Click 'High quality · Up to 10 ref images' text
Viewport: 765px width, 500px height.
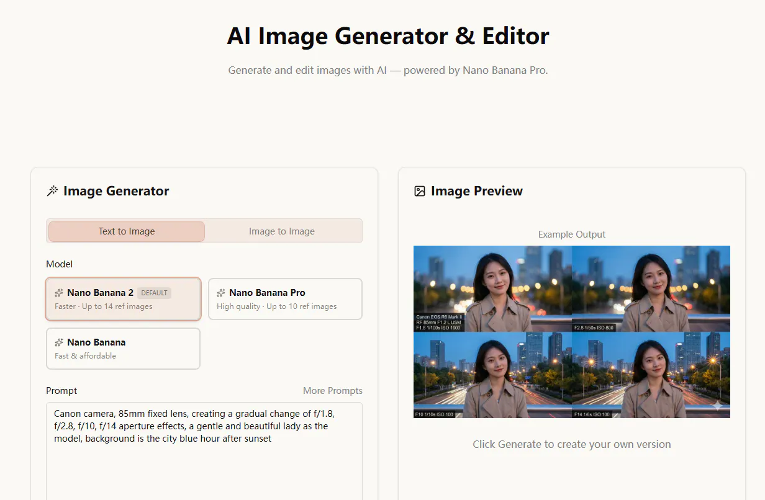[277, 306]
